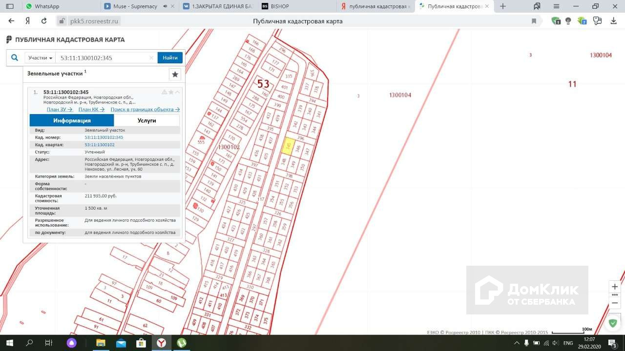625x351 pixels.
Task: Clear the search field with the X
Action: 151,58
